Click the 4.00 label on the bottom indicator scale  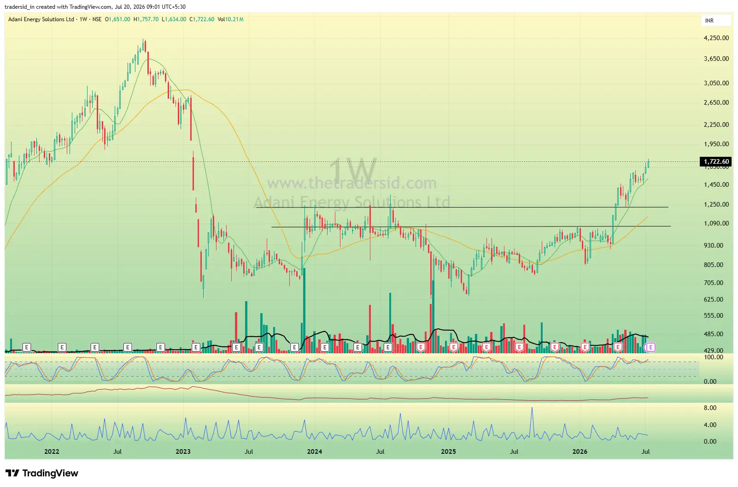[710, 425]
